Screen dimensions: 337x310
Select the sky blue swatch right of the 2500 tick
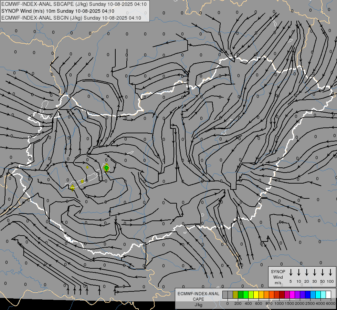[313, 294]
